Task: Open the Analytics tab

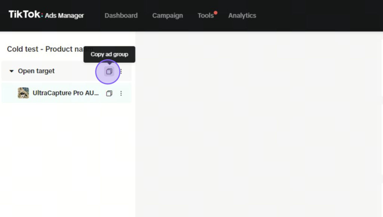Action: (x=242, y=16)
